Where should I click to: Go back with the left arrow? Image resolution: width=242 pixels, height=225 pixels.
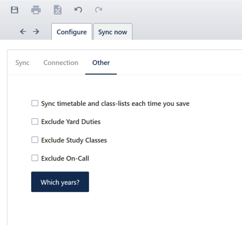pyautogui.click(x=23, y=32)
